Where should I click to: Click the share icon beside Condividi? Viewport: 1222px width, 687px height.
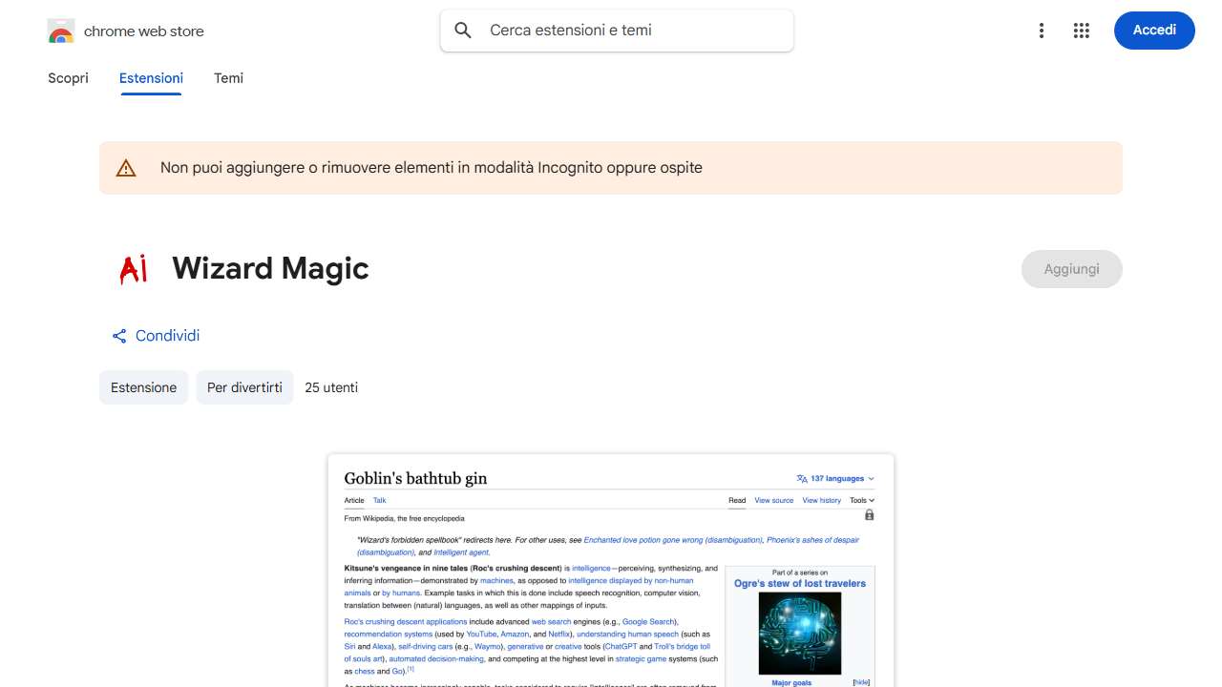pyautogui.click(x=118, y=335)
